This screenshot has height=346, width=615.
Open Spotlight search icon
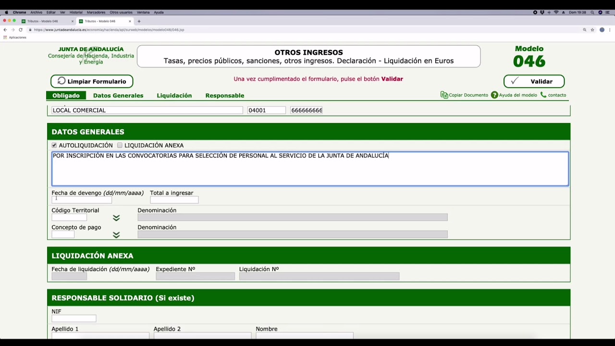[592, 12]
